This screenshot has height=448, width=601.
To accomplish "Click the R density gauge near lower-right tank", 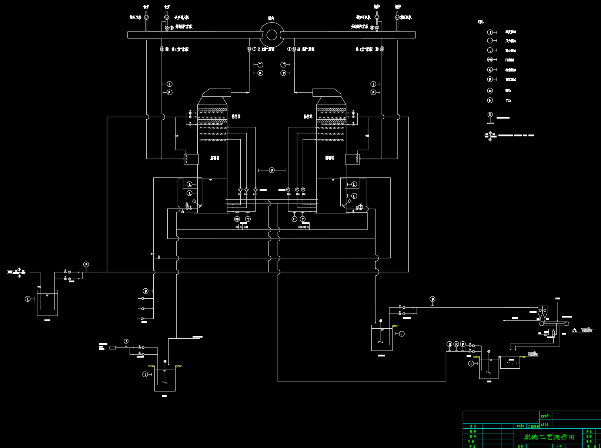I will 457,344.
